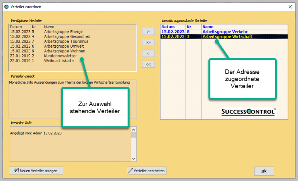
Task: Select Arbeitsgruppe Energie in available list
Action: click(63, 32)
